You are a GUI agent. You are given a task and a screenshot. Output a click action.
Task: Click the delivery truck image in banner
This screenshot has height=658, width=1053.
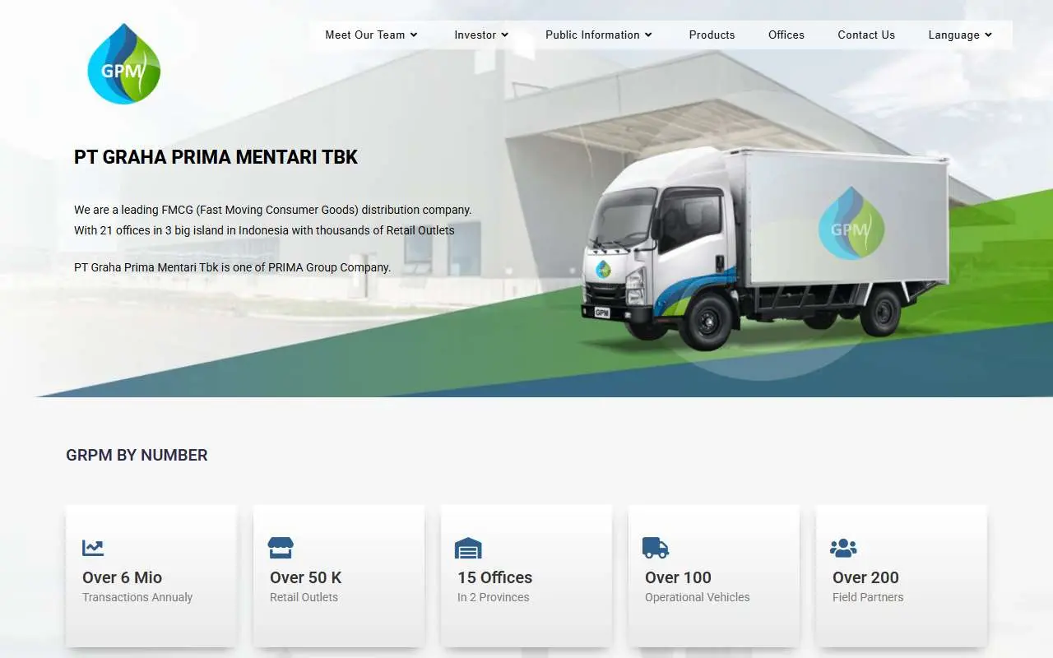(x=765, y=248)
